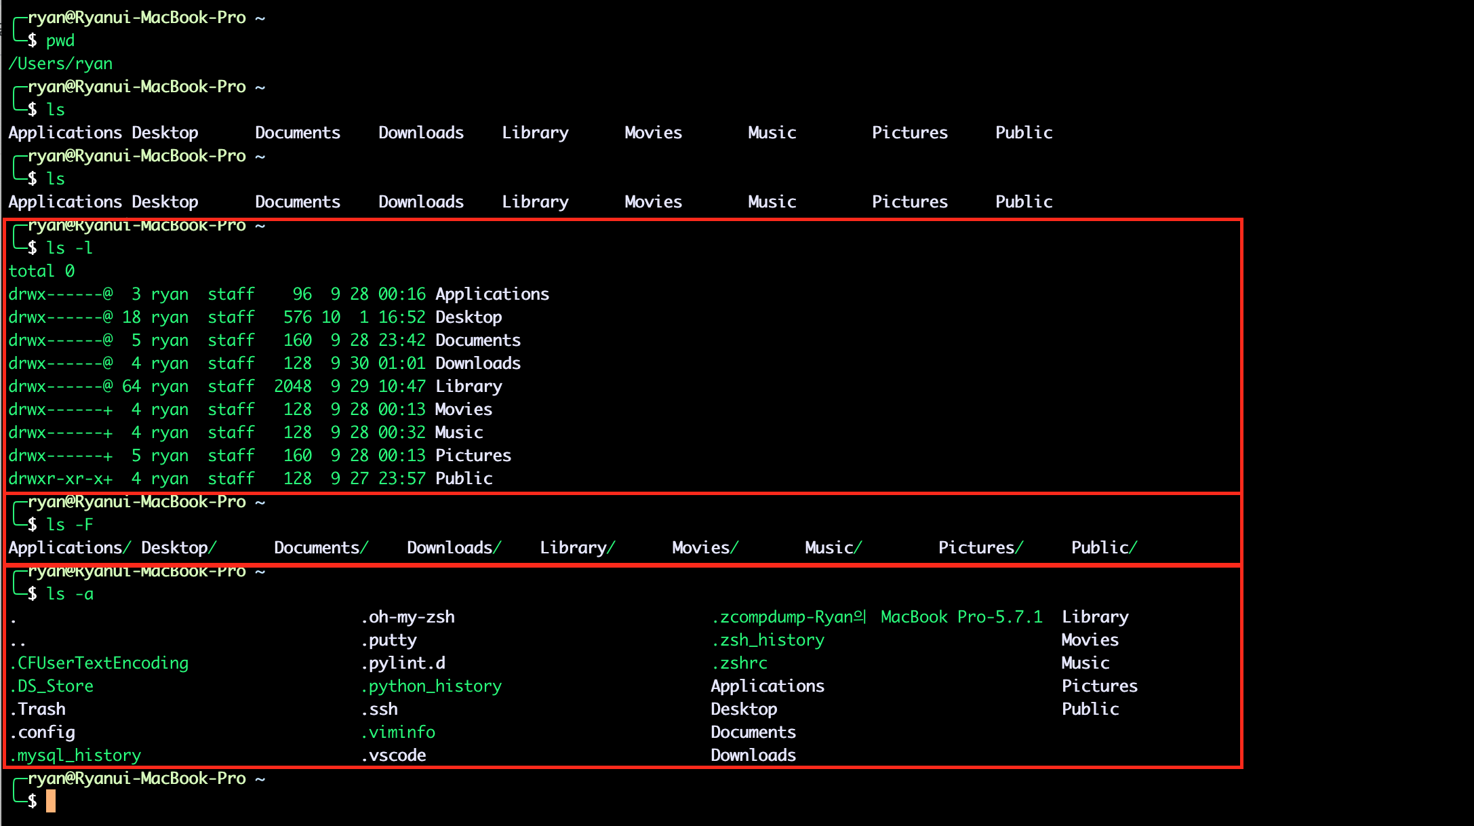Click the '.python_history' entry

tap(431, 686)
